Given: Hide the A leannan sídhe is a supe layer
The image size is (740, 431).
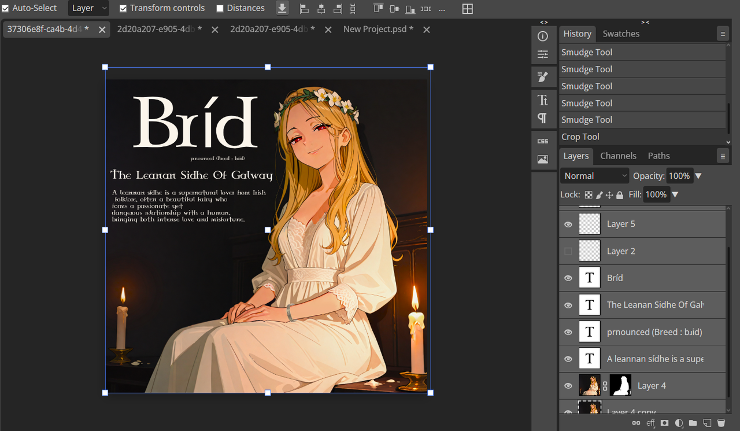Looking at the screenshot, I should tap(568, 359).
